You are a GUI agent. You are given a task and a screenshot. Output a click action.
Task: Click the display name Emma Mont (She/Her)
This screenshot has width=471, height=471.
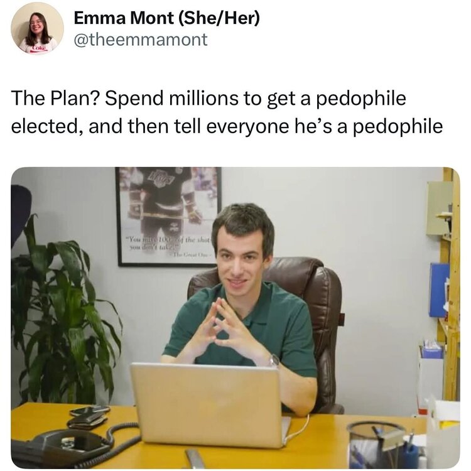pyautogui.click(x=166, y=18)
